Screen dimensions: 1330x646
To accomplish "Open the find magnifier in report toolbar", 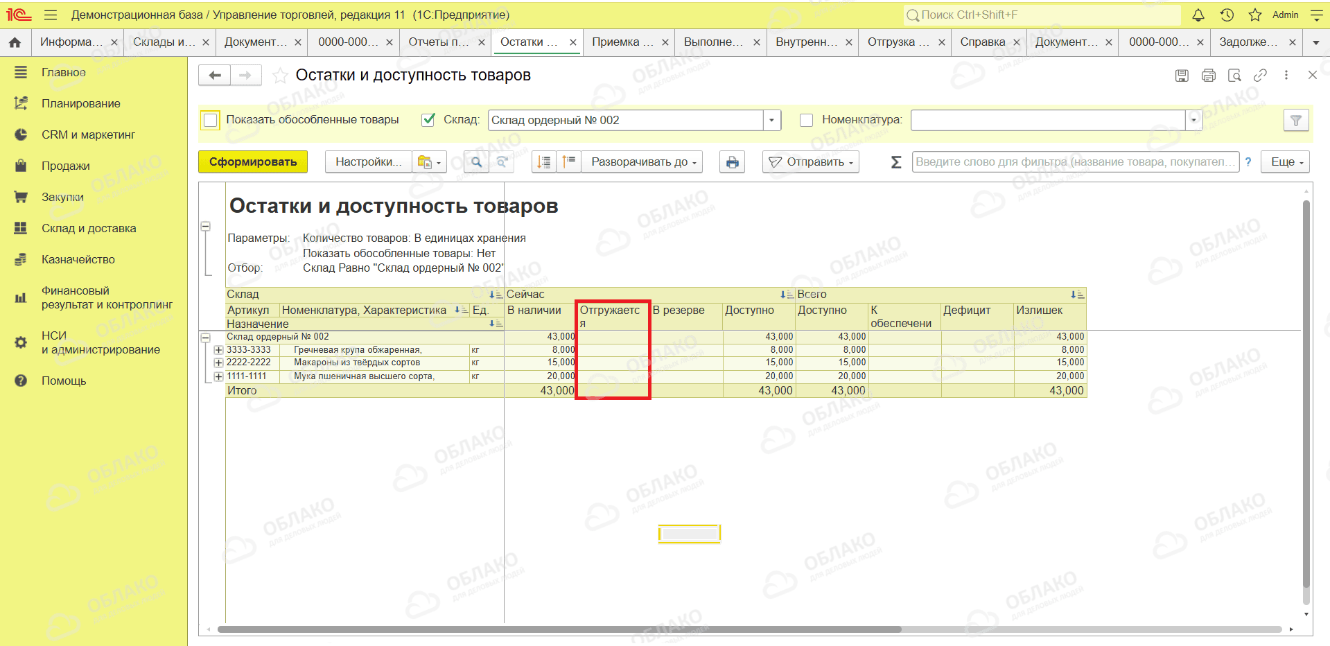I will coord(476,162).
